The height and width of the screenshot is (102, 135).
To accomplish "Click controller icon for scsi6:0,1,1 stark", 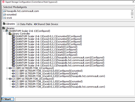I will pyautogui.click(x=13, y=50).
